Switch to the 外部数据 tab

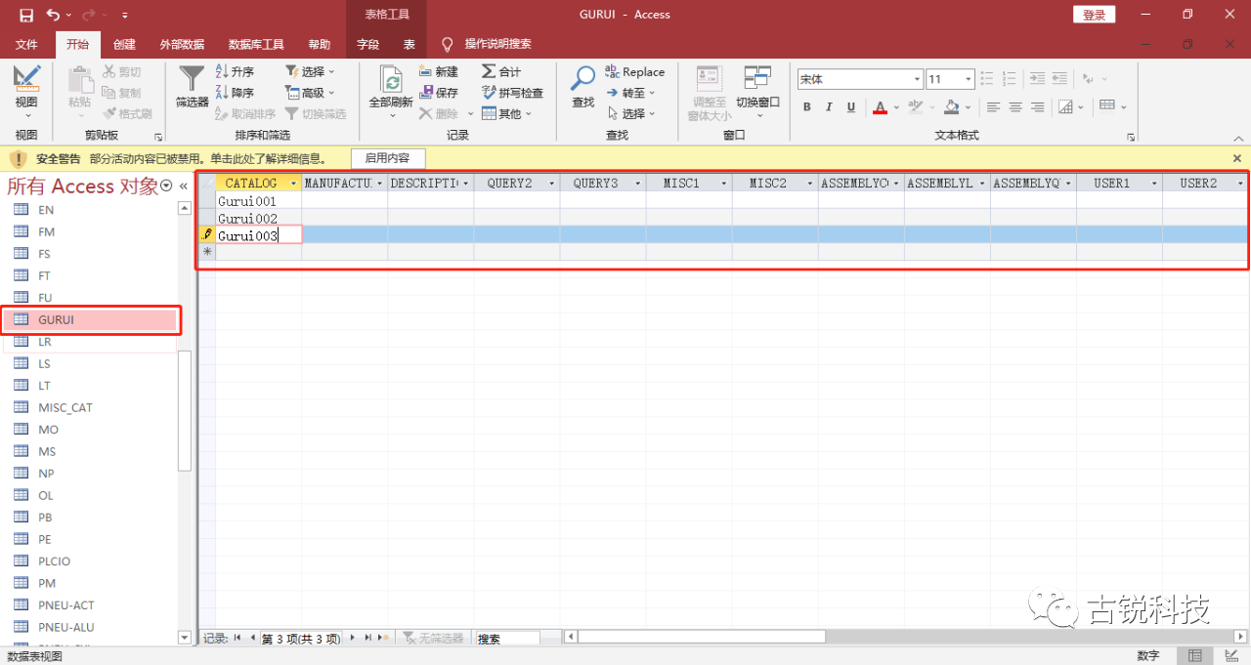pyautogui.click(x=182, y=44)
